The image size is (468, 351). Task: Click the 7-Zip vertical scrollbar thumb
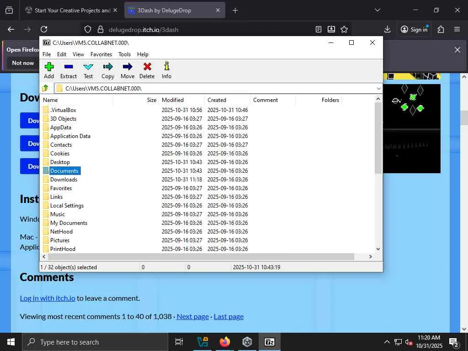[x=378, y=138]
